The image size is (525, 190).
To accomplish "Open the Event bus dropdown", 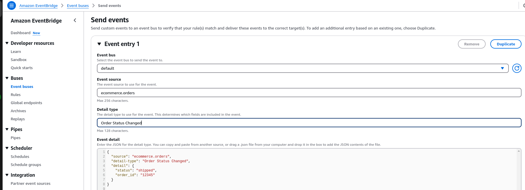I will (302, 68).
